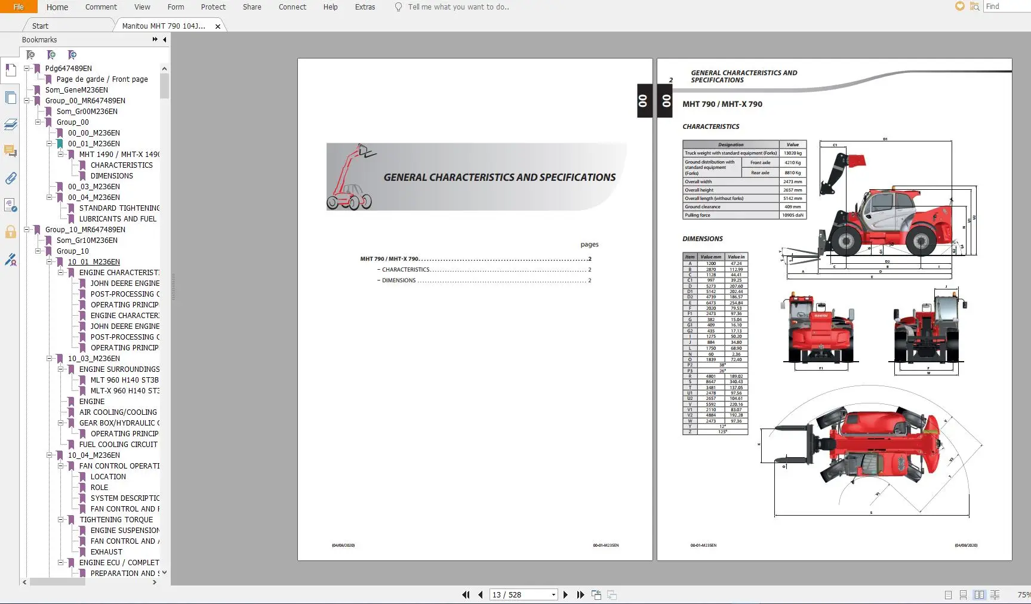This screenshot has width=1031, height=604.
Task: Open the pen-and-ribbon certificate panel
Action: (11, 260)
